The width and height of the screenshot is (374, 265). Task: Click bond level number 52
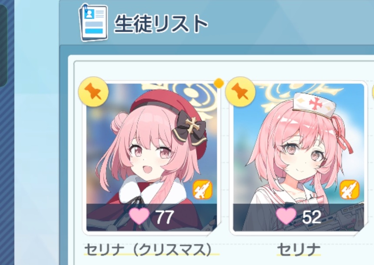coord(312,217)
